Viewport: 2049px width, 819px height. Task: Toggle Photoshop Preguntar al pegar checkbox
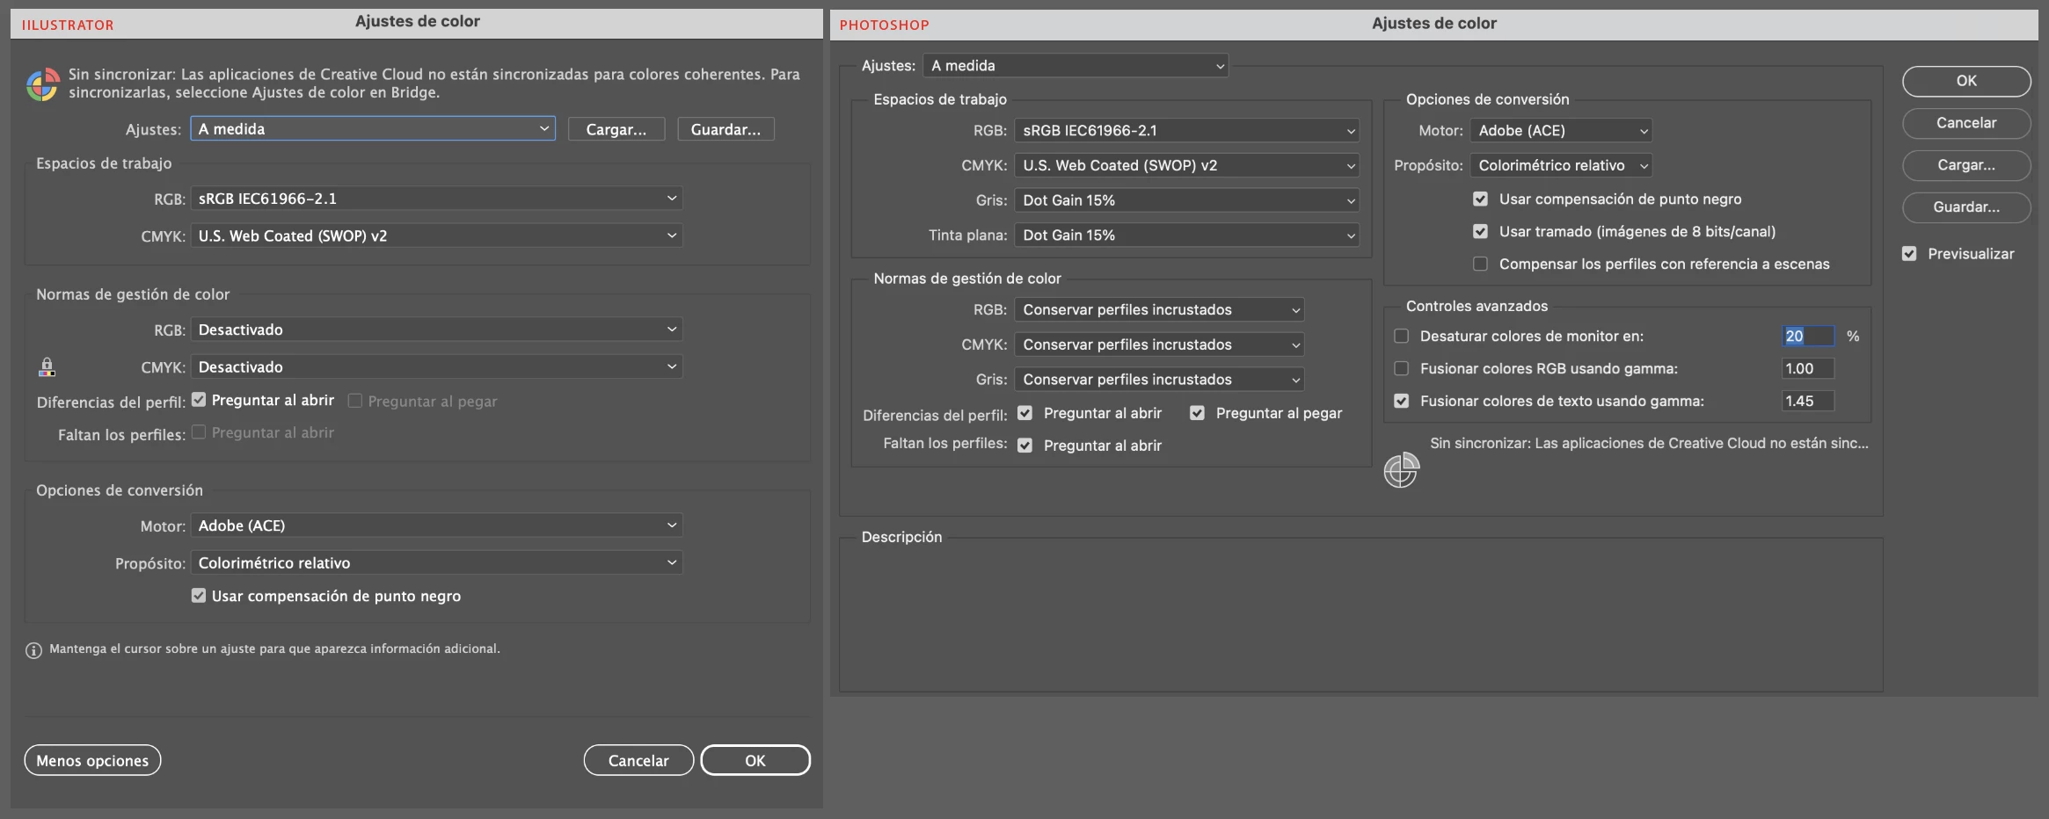[x=1198, y=413]
